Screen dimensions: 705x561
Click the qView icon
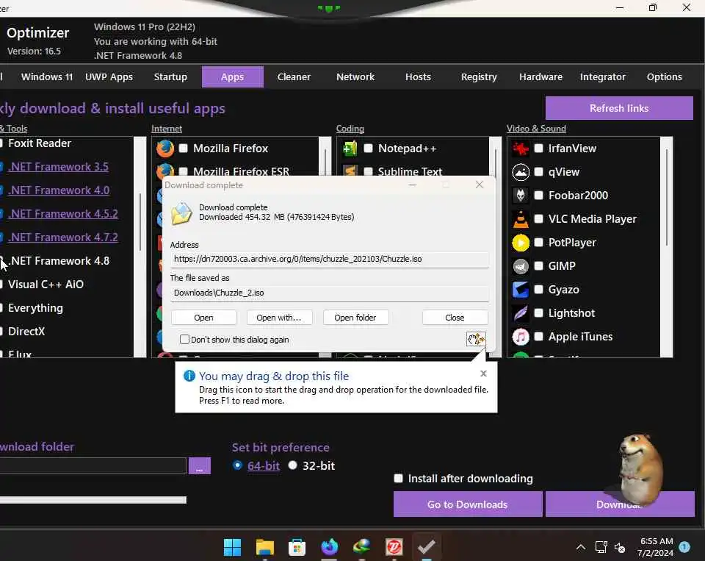521,172
